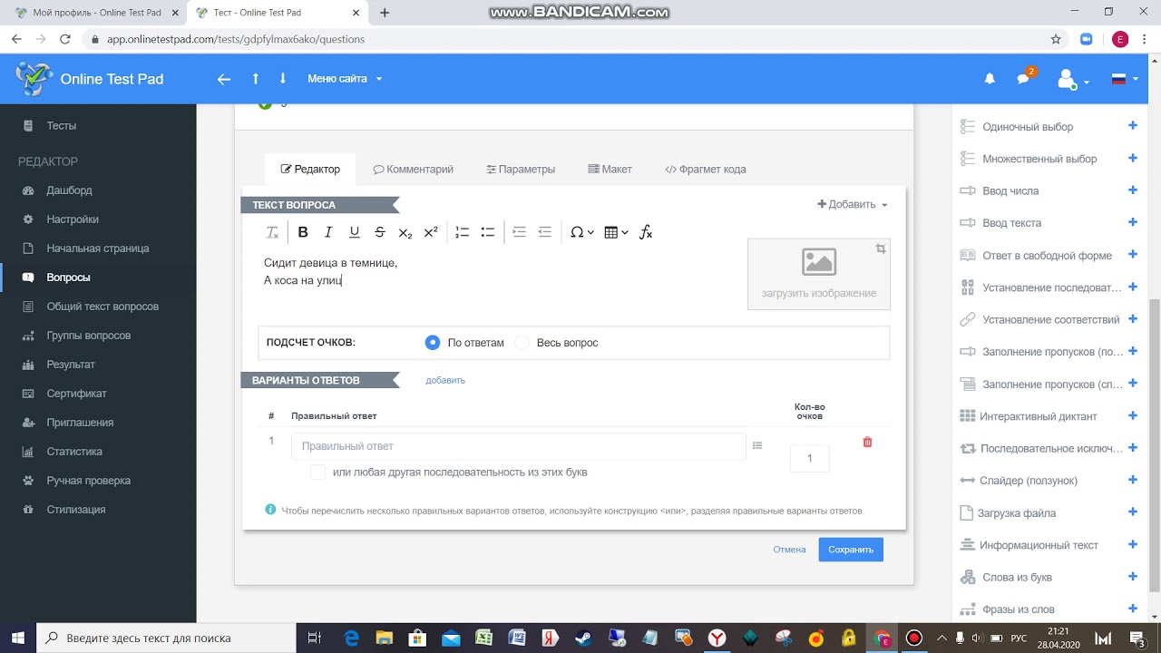Viewport: 1161px width, 653px height.
Task: Upload an image via загрузить изображение
Action: point(819,275)
